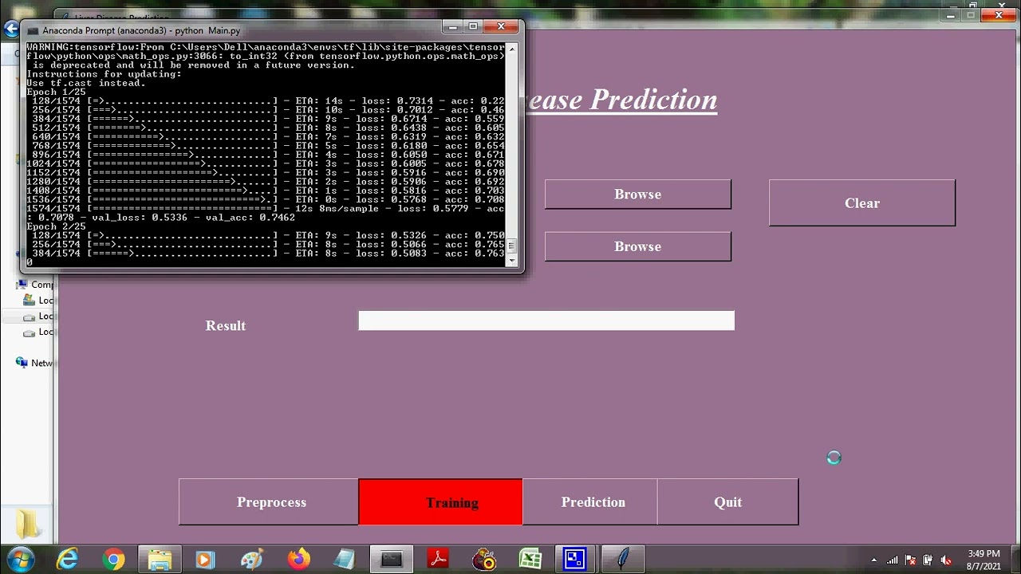1021x574 pixels.
Task: Open Windows Explorer folder icon in taskbar
Action: [160, 560]
